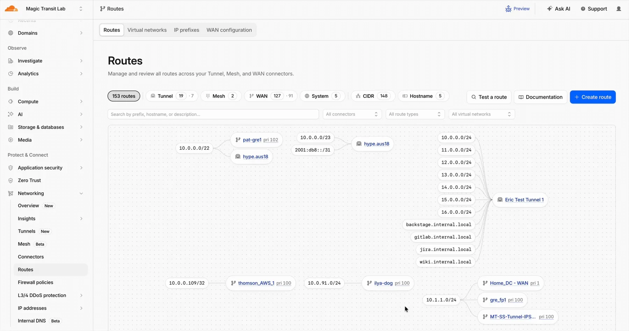The width and height of the screenshot is (629, 331).
Task: Click the Storage & databases icon
Action: tap(11, 127)
